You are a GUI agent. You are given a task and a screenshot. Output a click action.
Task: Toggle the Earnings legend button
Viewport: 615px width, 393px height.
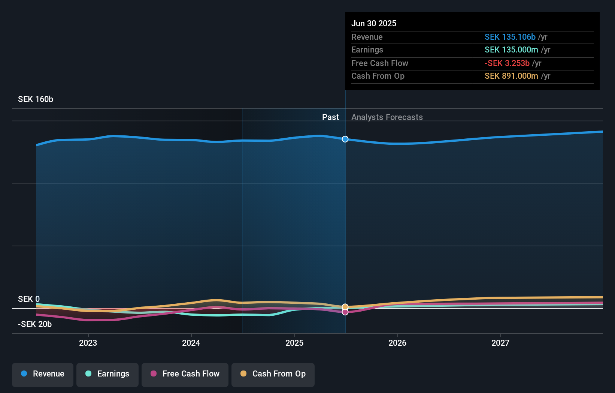click(x=107, y=375)
